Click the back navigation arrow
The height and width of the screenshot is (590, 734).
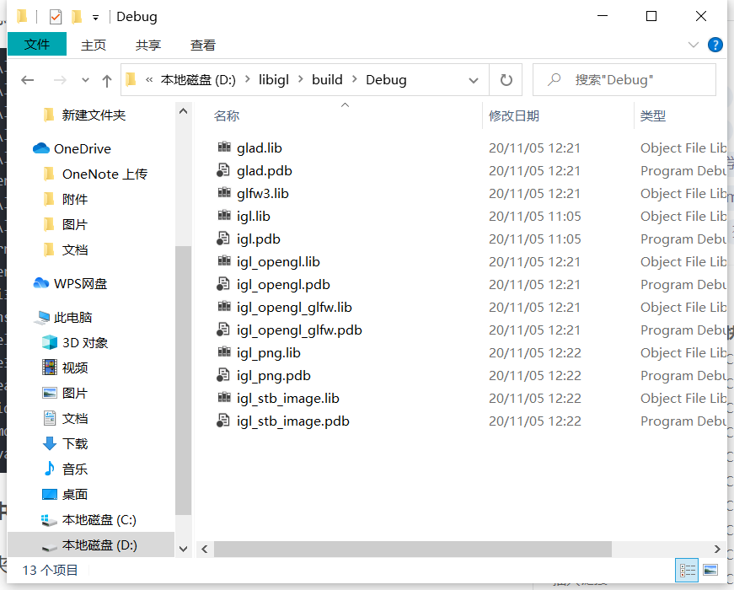(27, 79)
